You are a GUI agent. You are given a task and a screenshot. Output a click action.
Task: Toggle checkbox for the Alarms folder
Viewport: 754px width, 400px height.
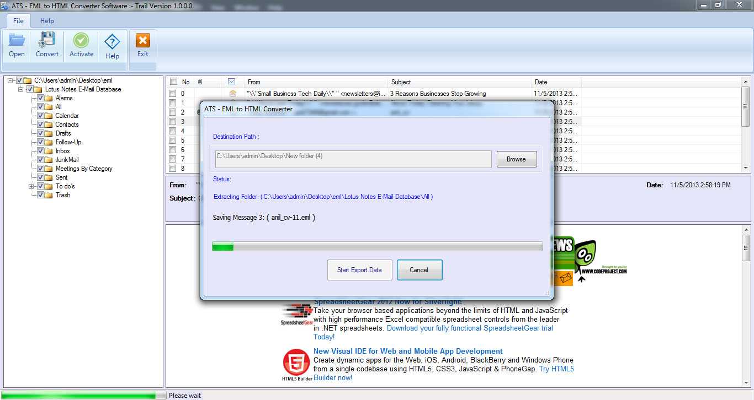pyautogui.click(x=40, y=98)
